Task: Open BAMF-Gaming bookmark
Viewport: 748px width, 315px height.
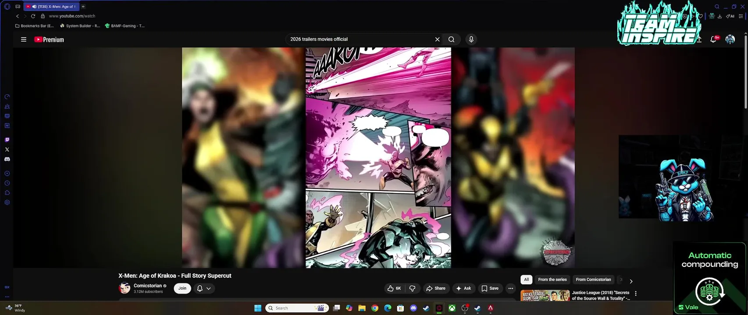Action: click(125, 26)
